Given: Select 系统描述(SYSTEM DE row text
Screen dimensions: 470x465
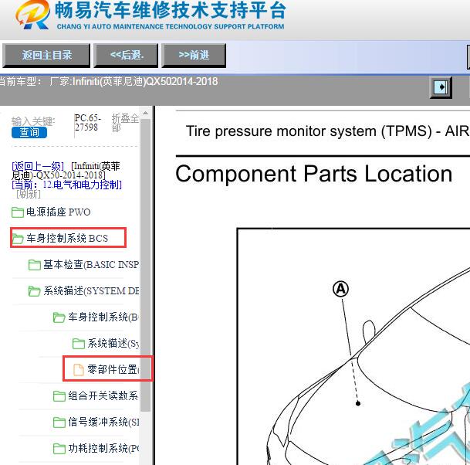Looking at the screenshot, I should point(91,290).
